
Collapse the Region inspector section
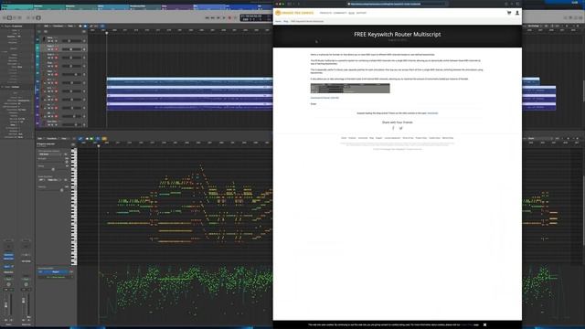(x=2, y=27)
